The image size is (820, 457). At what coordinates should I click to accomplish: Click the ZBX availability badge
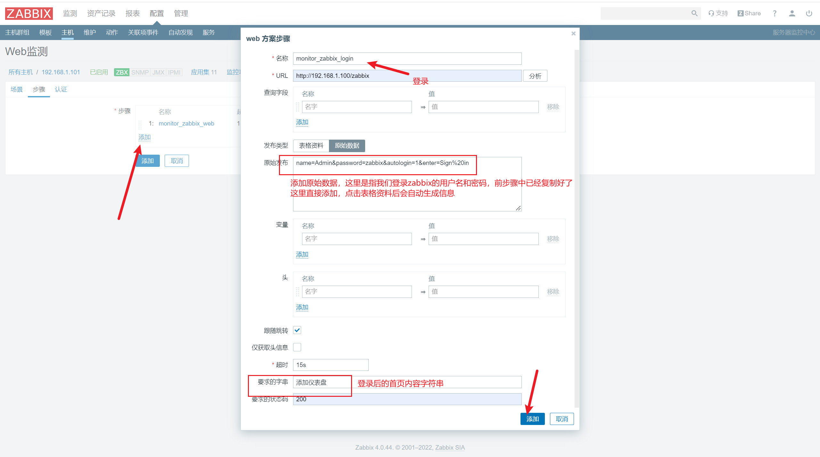pos(122,72)
